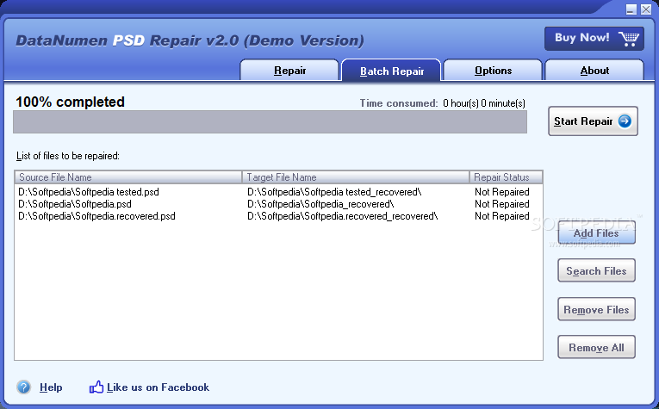The width and height of the screenshot is (659, 409).
Task: Select source row Softpedia.recovered.psd
Action: [96, 216]
